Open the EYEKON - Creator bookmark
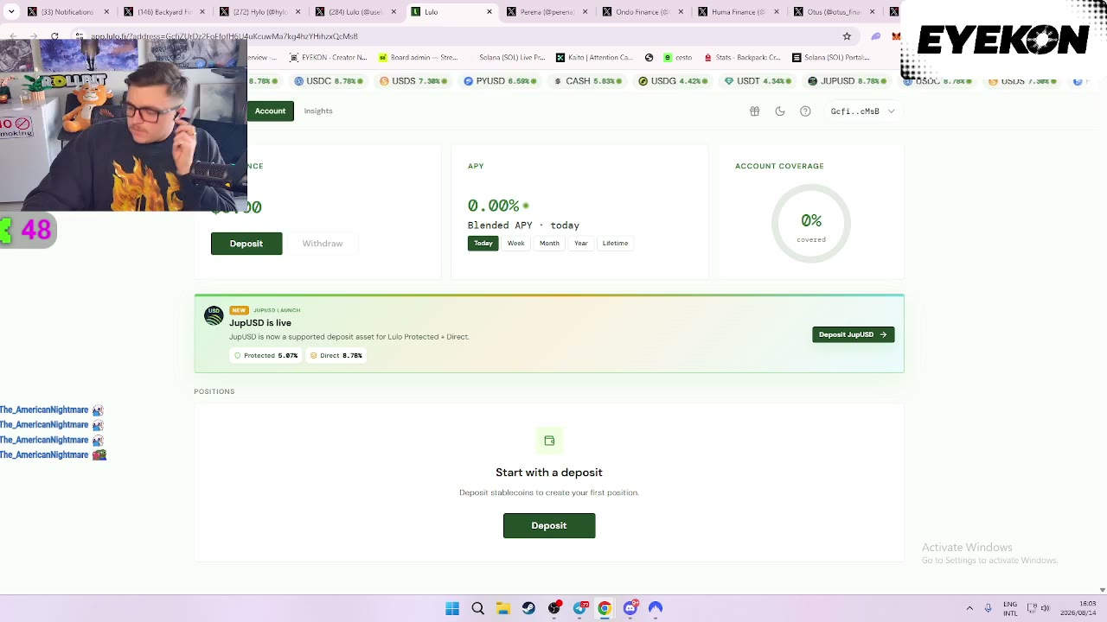 (328, 58)
